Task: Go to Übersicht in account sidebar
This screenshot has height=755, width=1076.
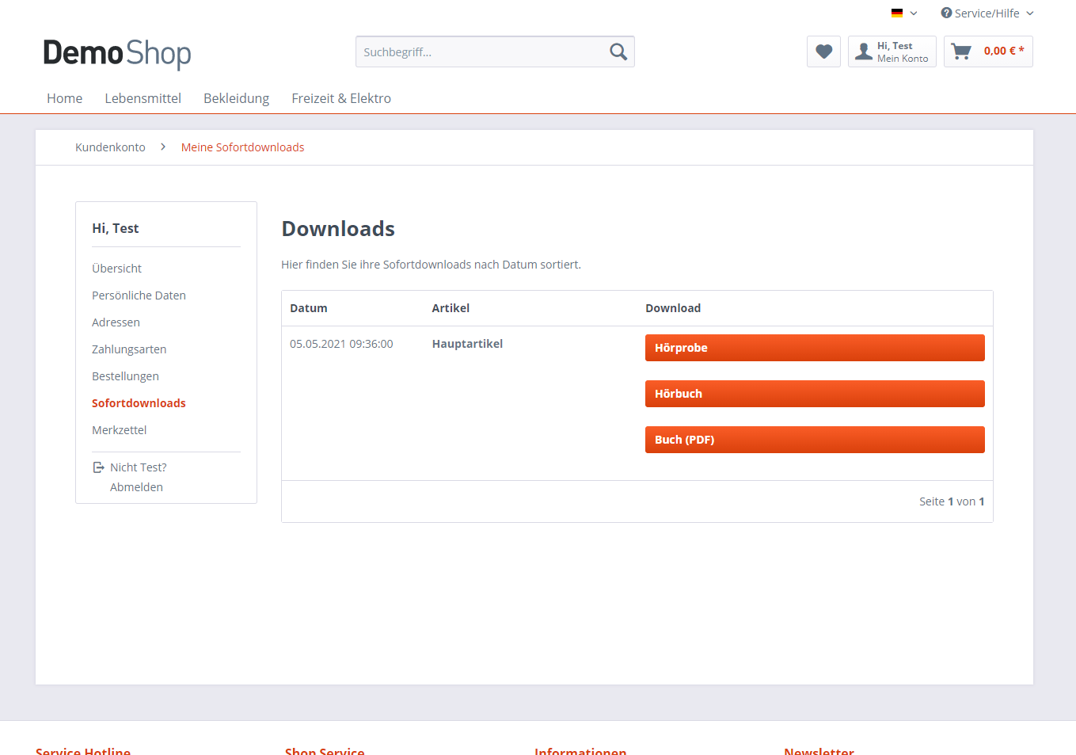Action: pos(116,269)
